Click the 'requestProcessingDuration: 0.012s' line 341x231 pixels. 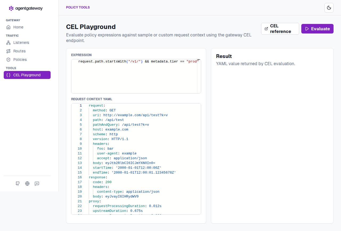pyautogui.click(x=127, y=206)
